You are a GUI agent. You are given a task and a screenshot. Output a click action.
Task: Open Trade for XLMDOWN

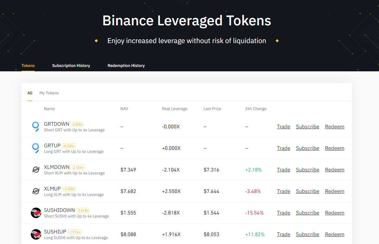coord(283,170)
